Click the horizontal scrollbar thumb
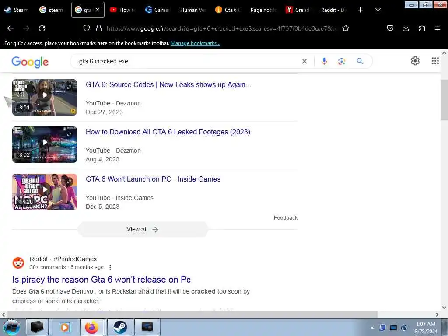This screenshot has height=336, width=448. tap(192, 315)
